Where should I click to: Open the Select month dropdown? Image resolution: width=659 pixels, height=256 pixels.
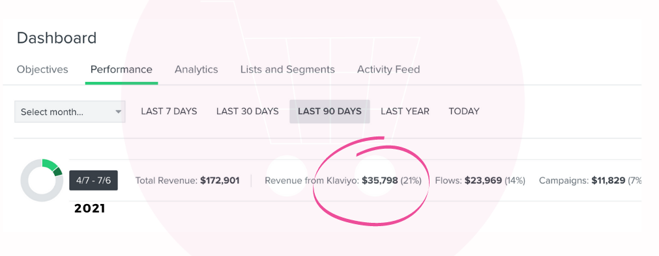(x=70, y=112)
